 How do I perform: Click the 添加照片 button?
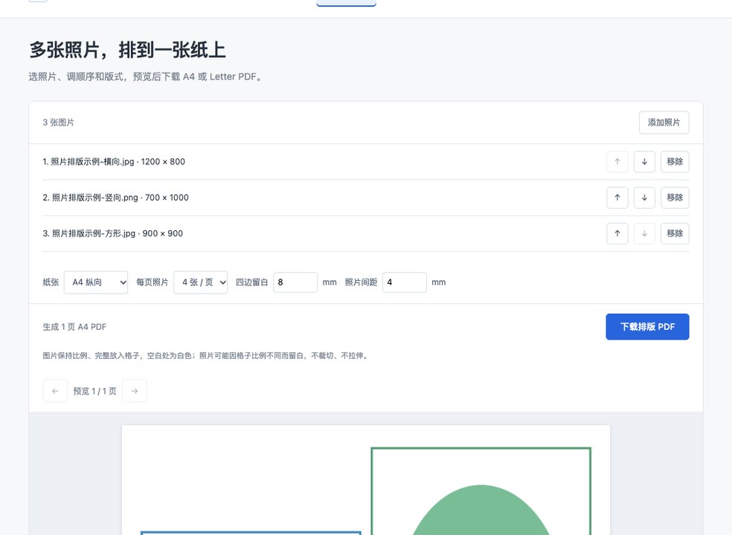(664, 123)
